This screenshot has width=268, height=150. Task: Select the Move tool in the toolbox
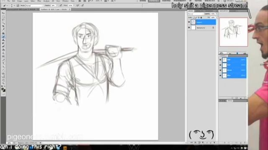3,13
